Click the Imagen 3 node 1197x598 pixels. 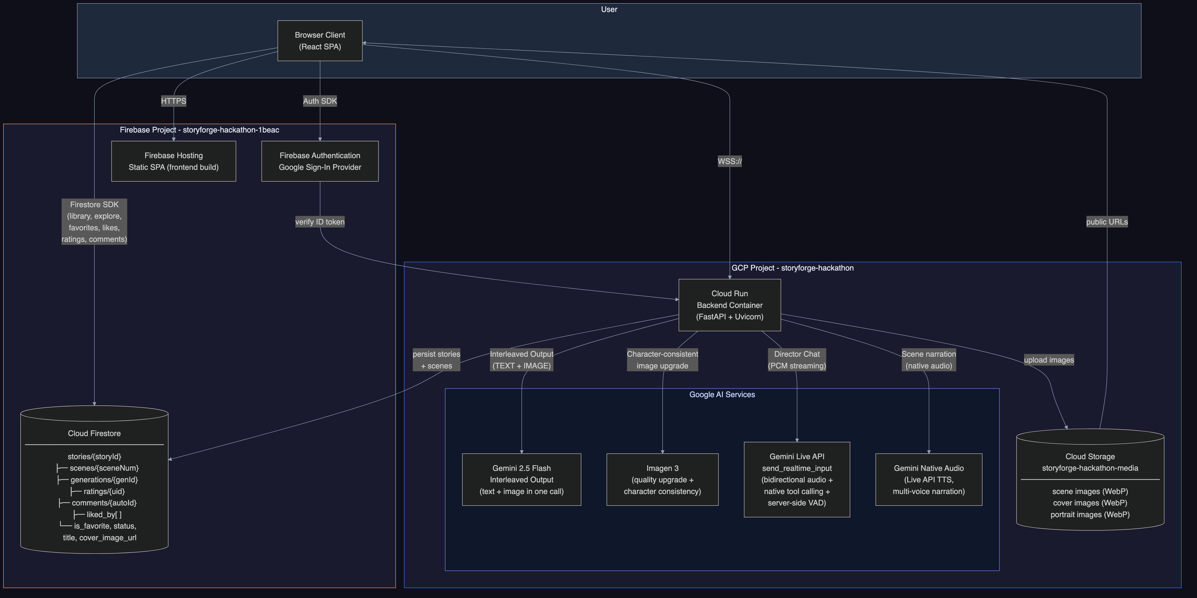click(x=662, y=480)
